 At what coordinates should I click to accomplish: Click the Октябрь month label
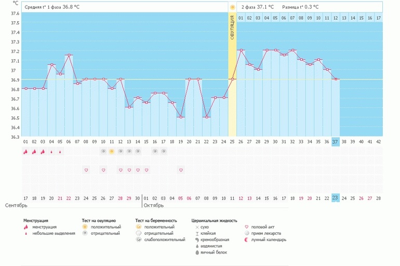[x=154, y=206]
